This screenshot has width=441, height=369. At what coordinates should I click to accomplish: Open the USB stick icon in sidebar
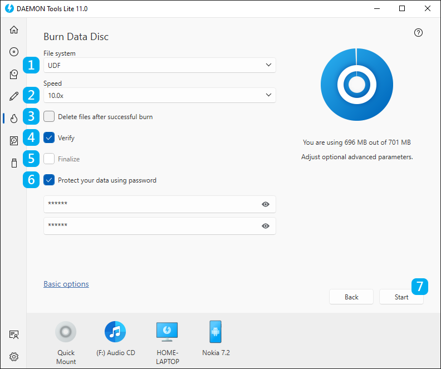pyautogui.click(x=14, y=163)
